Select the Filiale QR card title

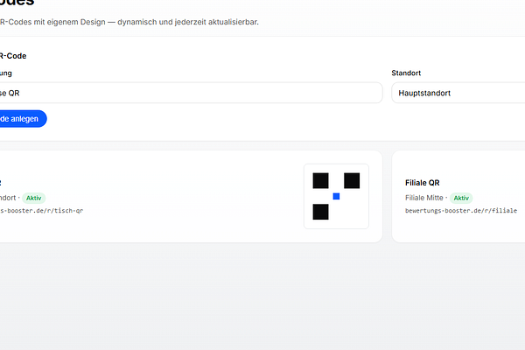click(x=423, y=183)
